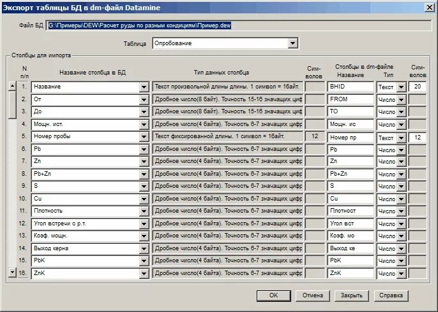Click the Файл БД path field
Screen dimensions: 438x312
239,25
